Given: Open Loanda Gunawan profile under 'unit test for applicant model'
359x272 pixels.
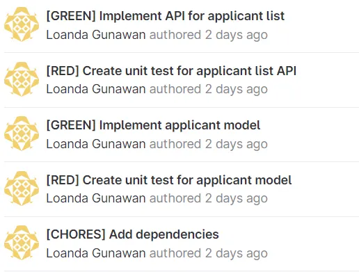Looking at the screenshot, I should point(96,198).
